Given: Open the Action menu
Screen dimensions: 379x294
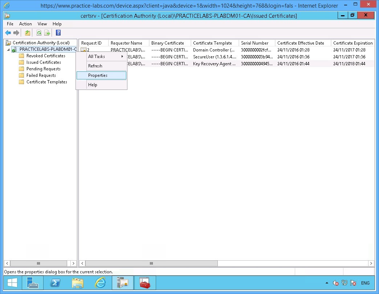Looking at the screenshot, I should (x=25, y=24).
